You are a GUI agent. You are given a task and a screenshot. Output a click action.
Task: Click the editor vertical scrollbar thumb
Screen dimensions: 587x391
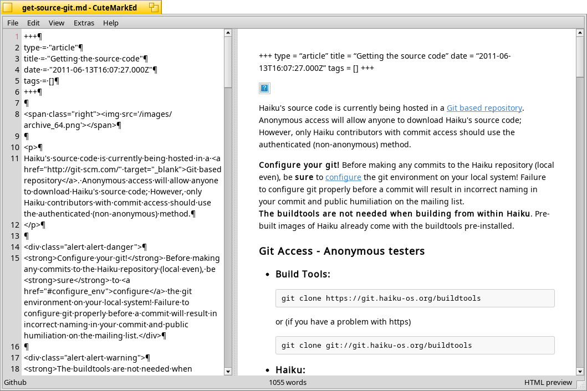[228, 62]
